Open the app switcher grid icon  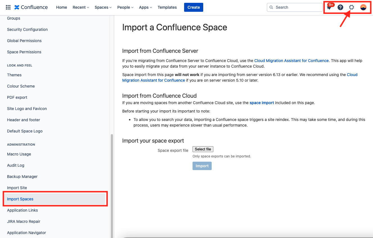(8, 7)
